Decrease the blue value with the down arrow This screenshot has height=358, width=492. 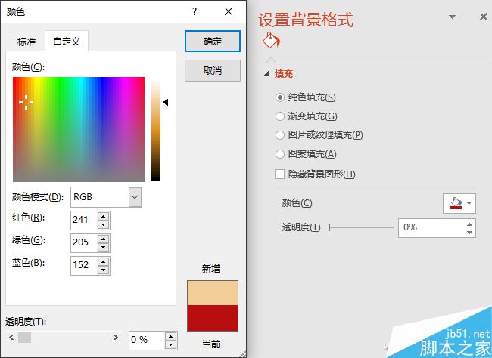[x=104, y=270]
